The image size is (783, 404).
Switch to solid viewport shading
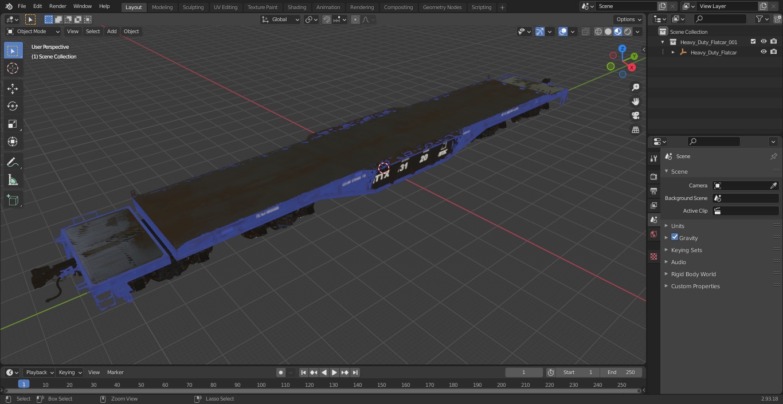coord(608,32)
